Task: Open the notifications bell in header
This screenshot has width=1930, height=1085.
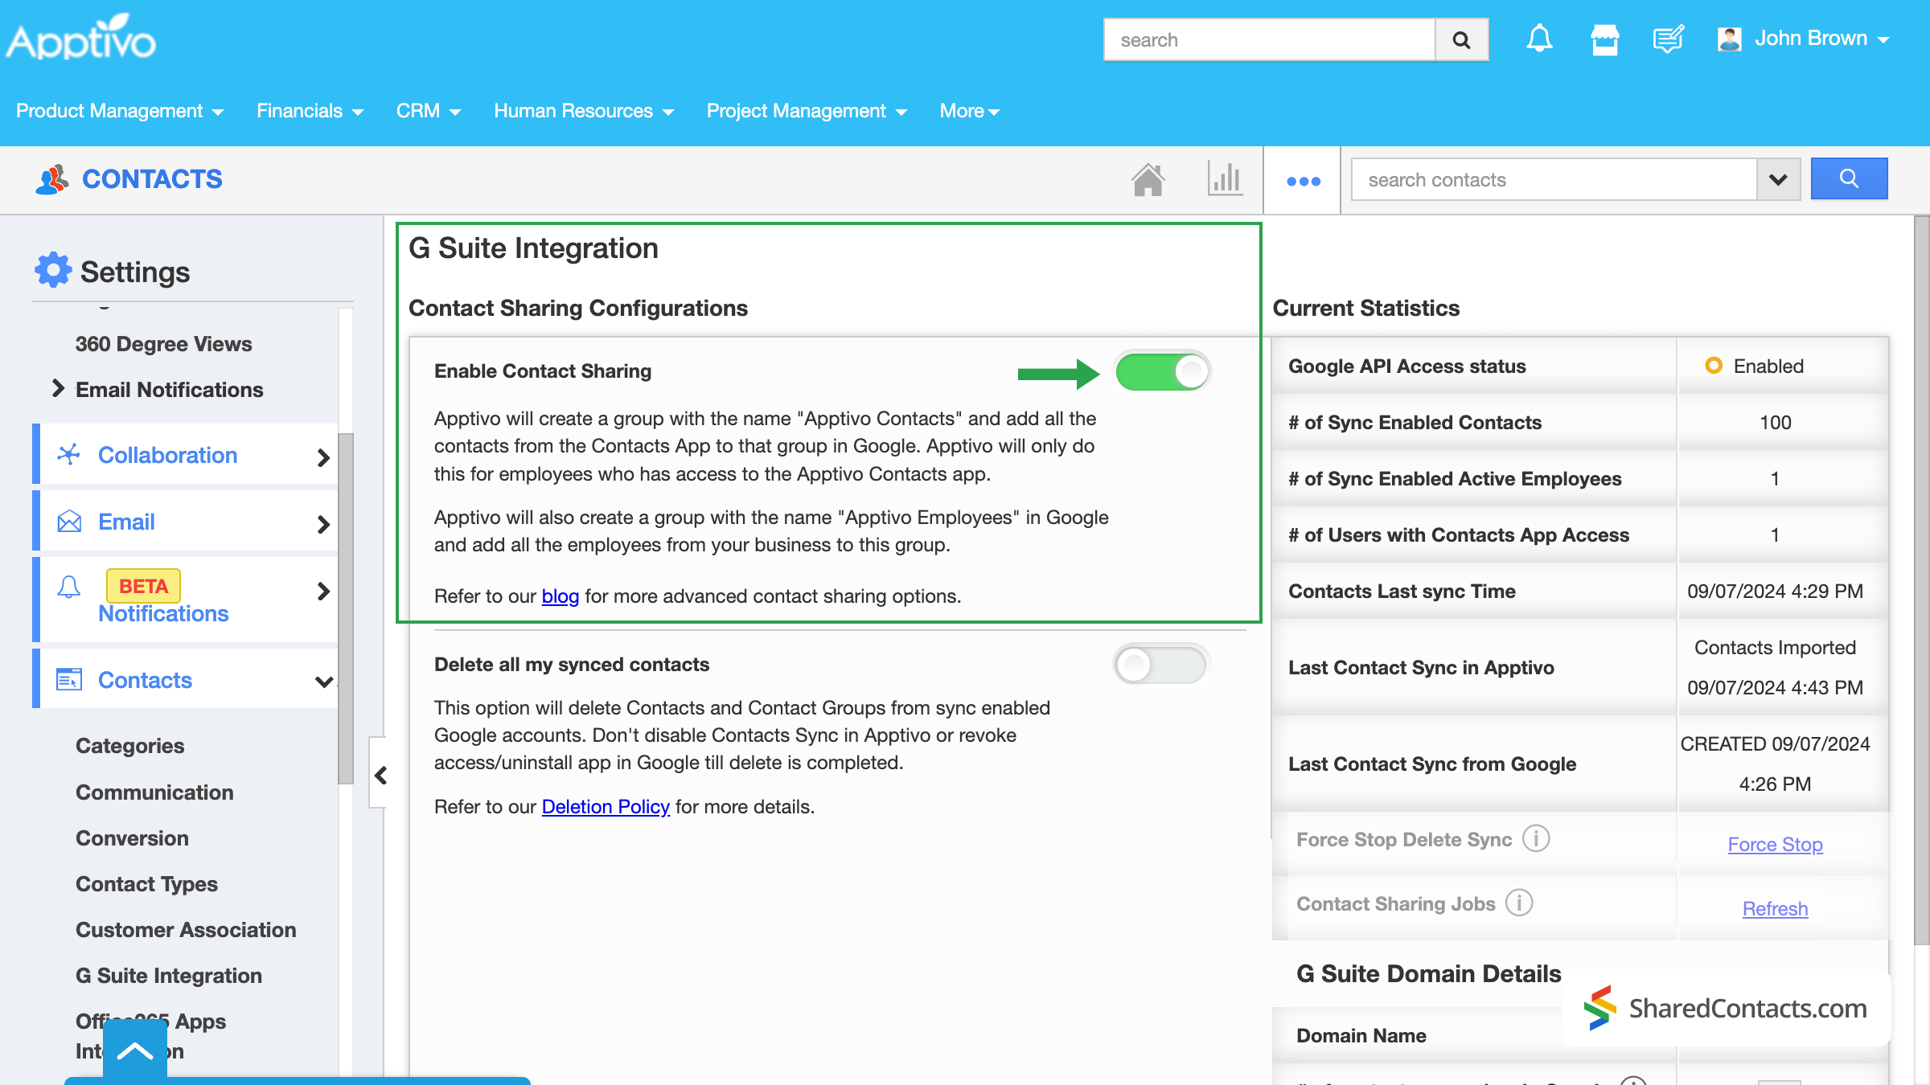Action: click(x=1539, y=39)
